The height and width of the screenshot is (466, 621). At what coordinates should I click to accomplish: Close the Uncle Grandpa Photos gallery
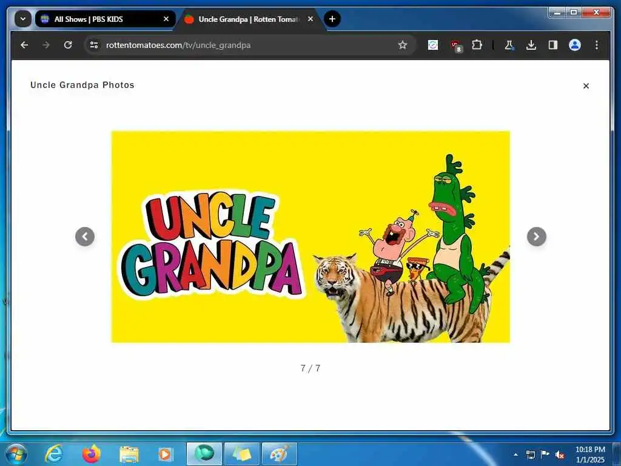pyautogui.click(x=586, y=86)
